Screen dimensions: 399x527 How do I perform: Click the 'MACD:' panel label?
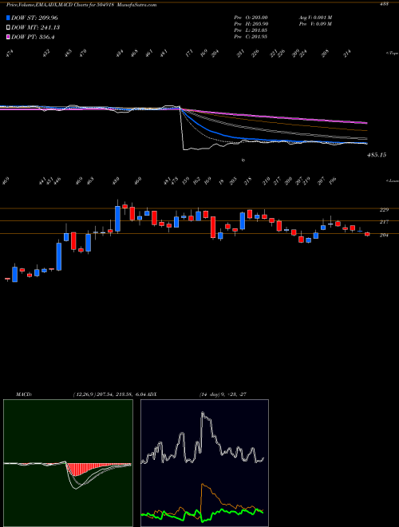(x=24, y=394)
